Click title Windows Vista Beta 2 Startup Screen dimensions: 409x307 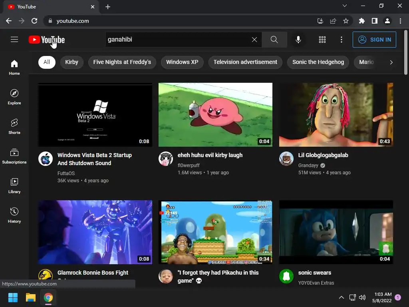click(x=95, y=159)
